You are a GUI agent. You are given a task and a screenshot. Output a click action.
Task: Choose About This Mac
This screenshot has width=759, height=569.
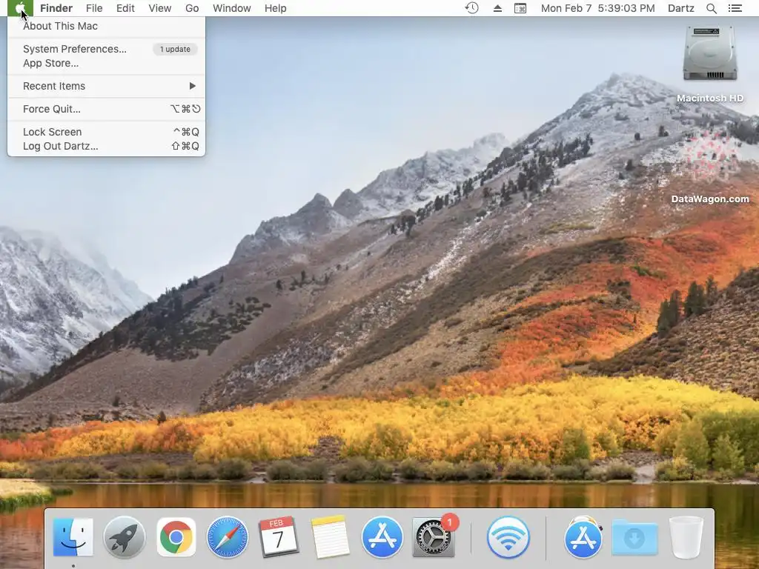(x=60, y=26)
